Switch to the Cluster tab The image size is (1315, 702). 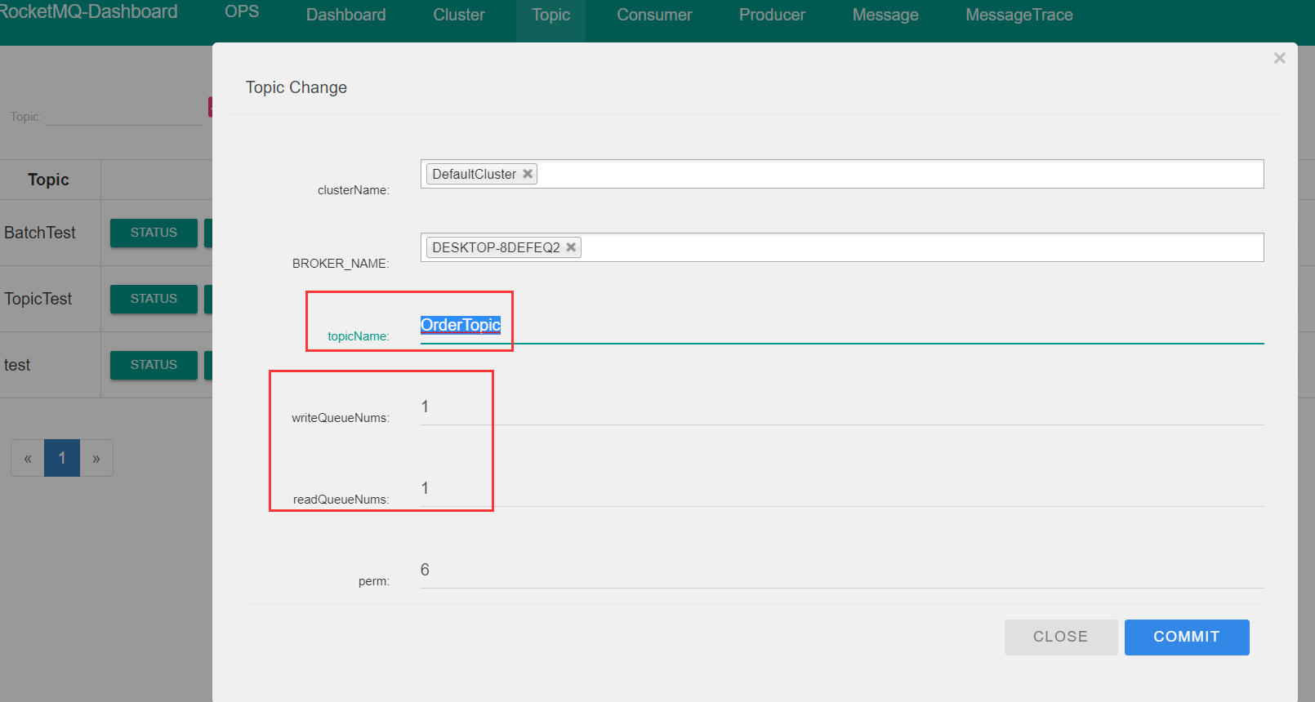tap(459, 16)
